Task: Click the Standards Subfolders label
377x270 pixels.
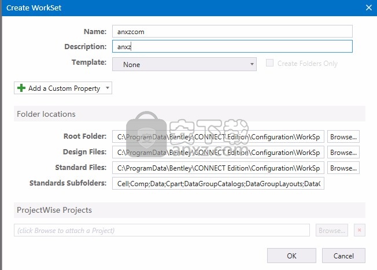Action: (x=68, y=183)
